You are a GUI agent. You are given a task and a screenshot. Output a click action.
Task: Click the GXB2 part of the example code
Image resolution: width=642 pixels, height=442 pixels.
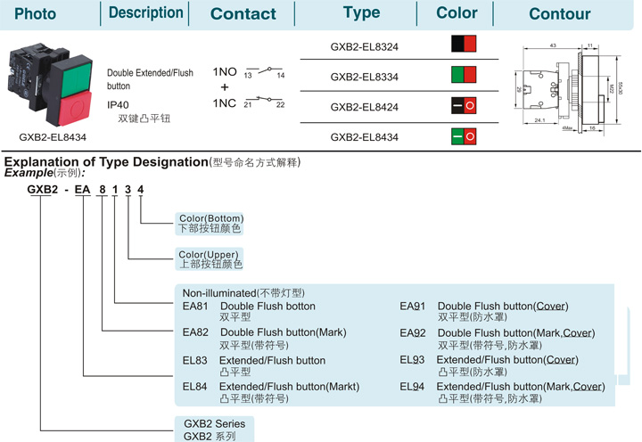click(x=42, y=190)
